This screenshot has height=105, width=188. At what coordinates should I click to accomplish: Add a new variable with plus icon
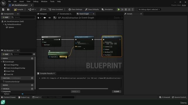32,89
